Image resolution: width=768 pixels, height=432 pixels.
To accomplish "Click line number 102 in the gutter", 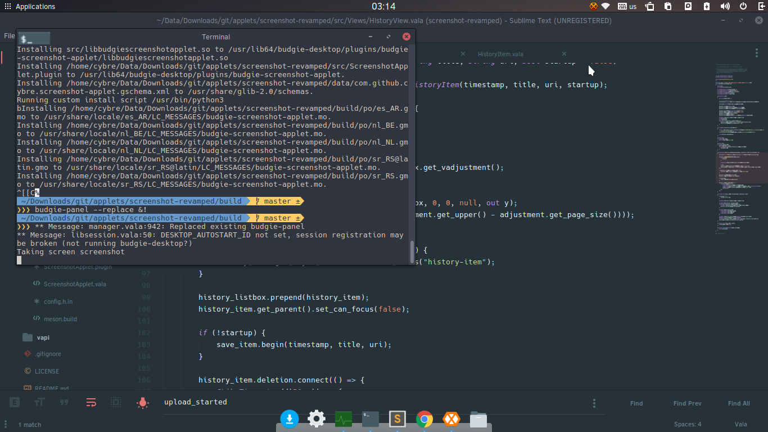I will pos(144,332).
